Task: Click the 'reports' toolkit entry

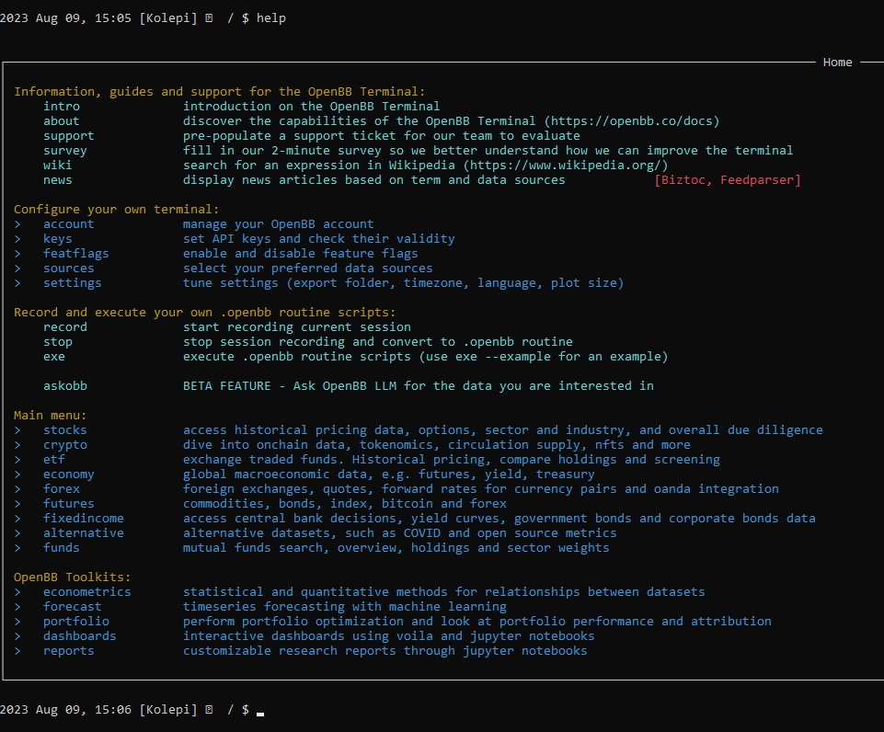Action: coord(69,650)
